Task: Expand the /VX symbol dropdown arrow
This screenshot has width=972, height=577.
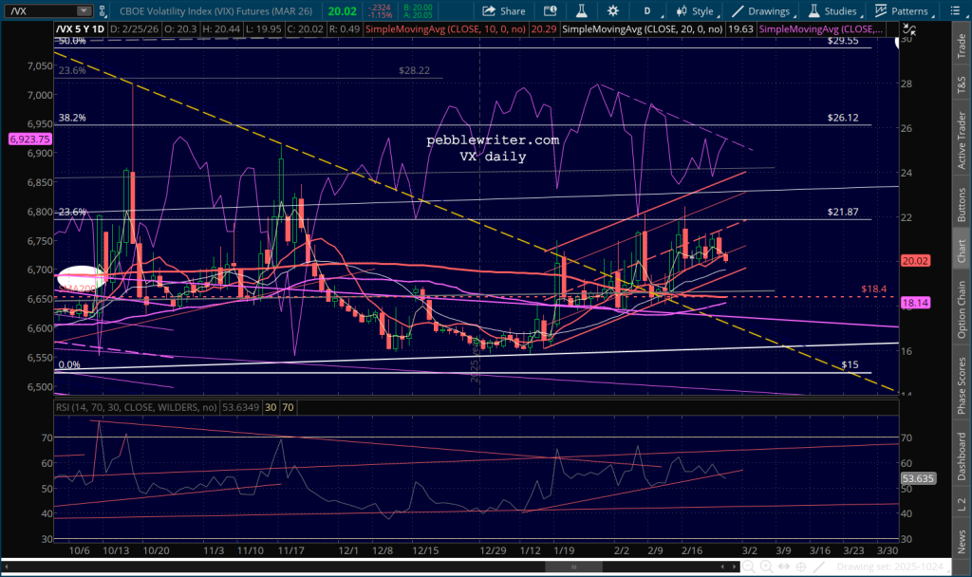Action: coord(86,11)
